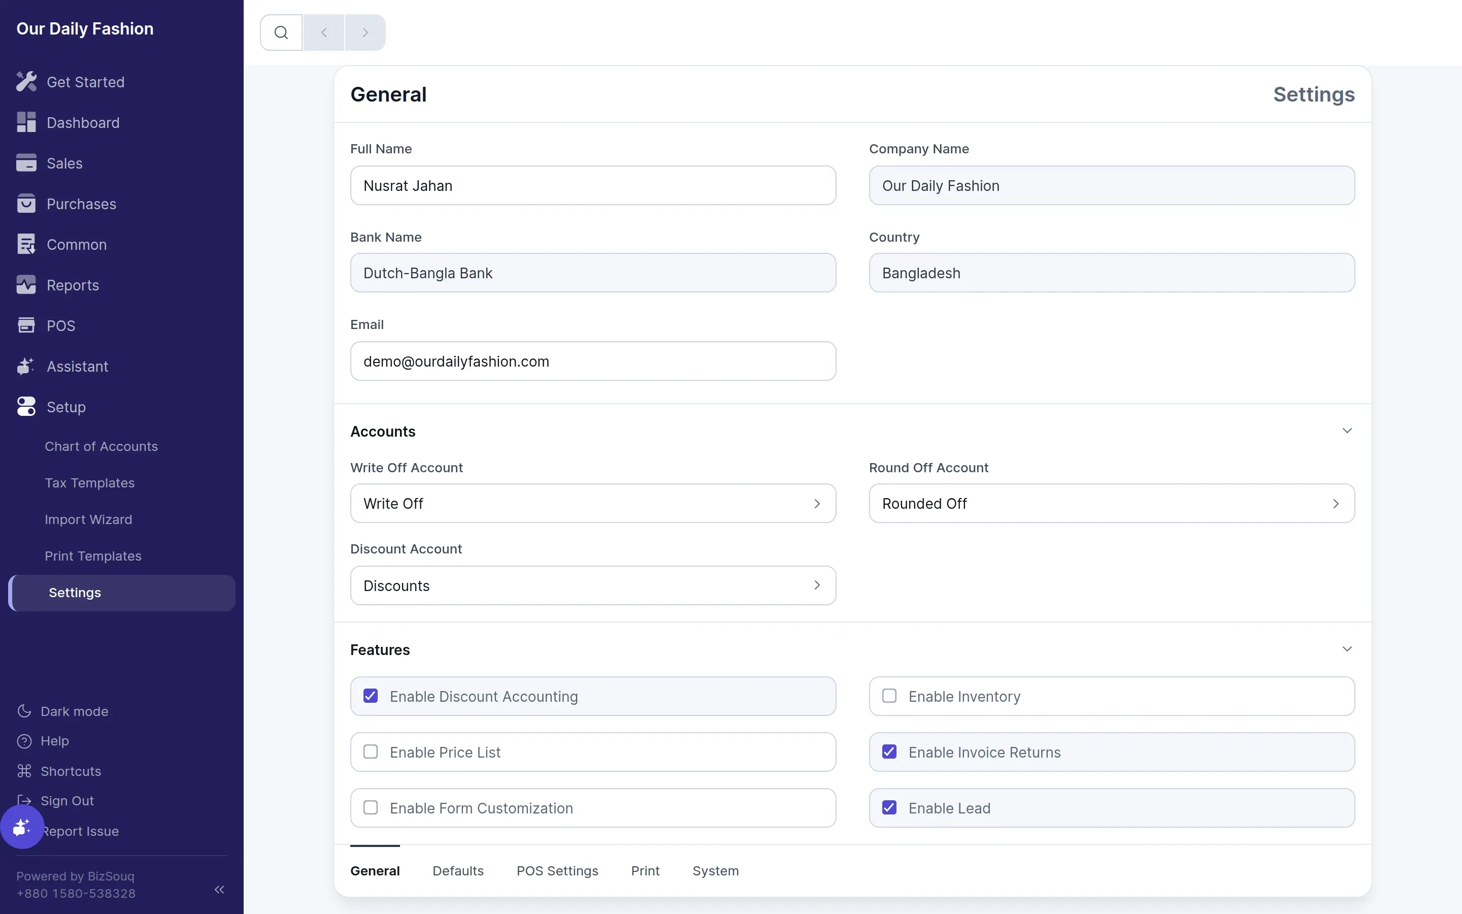Click the Get Started wrench icon
1462x914 pixels.
[26, 82]
